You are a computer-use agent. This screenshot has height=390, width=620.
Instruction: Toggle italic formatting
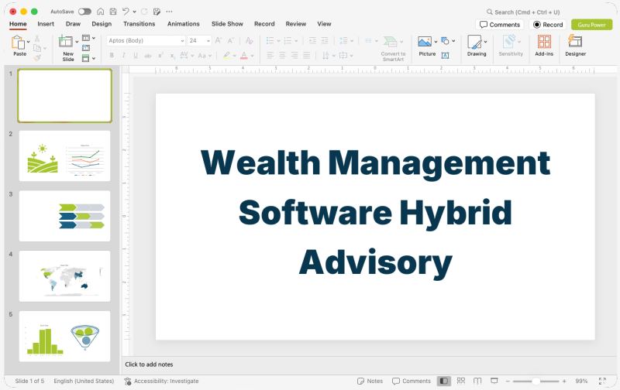tap(124, 56)
